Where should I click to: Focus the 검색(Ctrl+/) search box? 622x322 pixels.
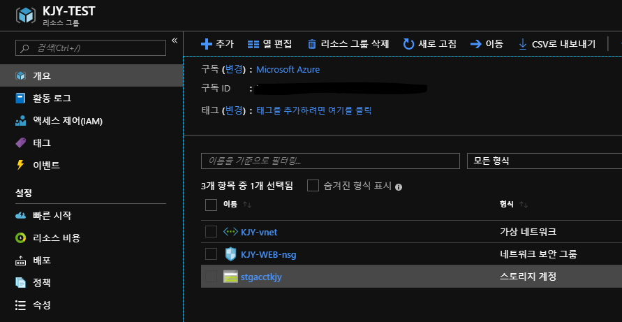[91, 48]
